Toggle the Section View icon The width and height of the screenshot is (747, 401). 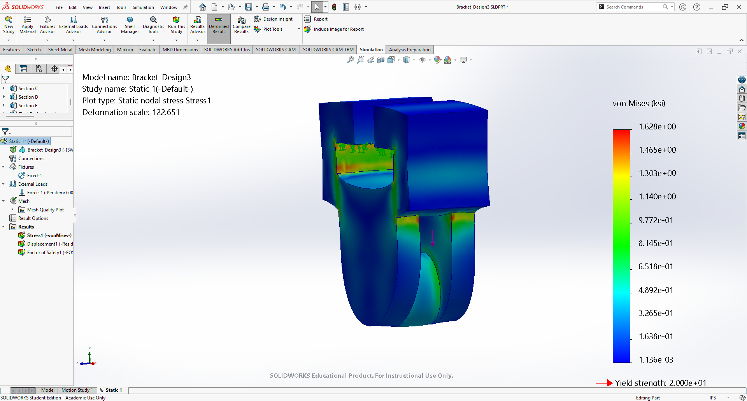pyautogui.click(x=381, y=60)
